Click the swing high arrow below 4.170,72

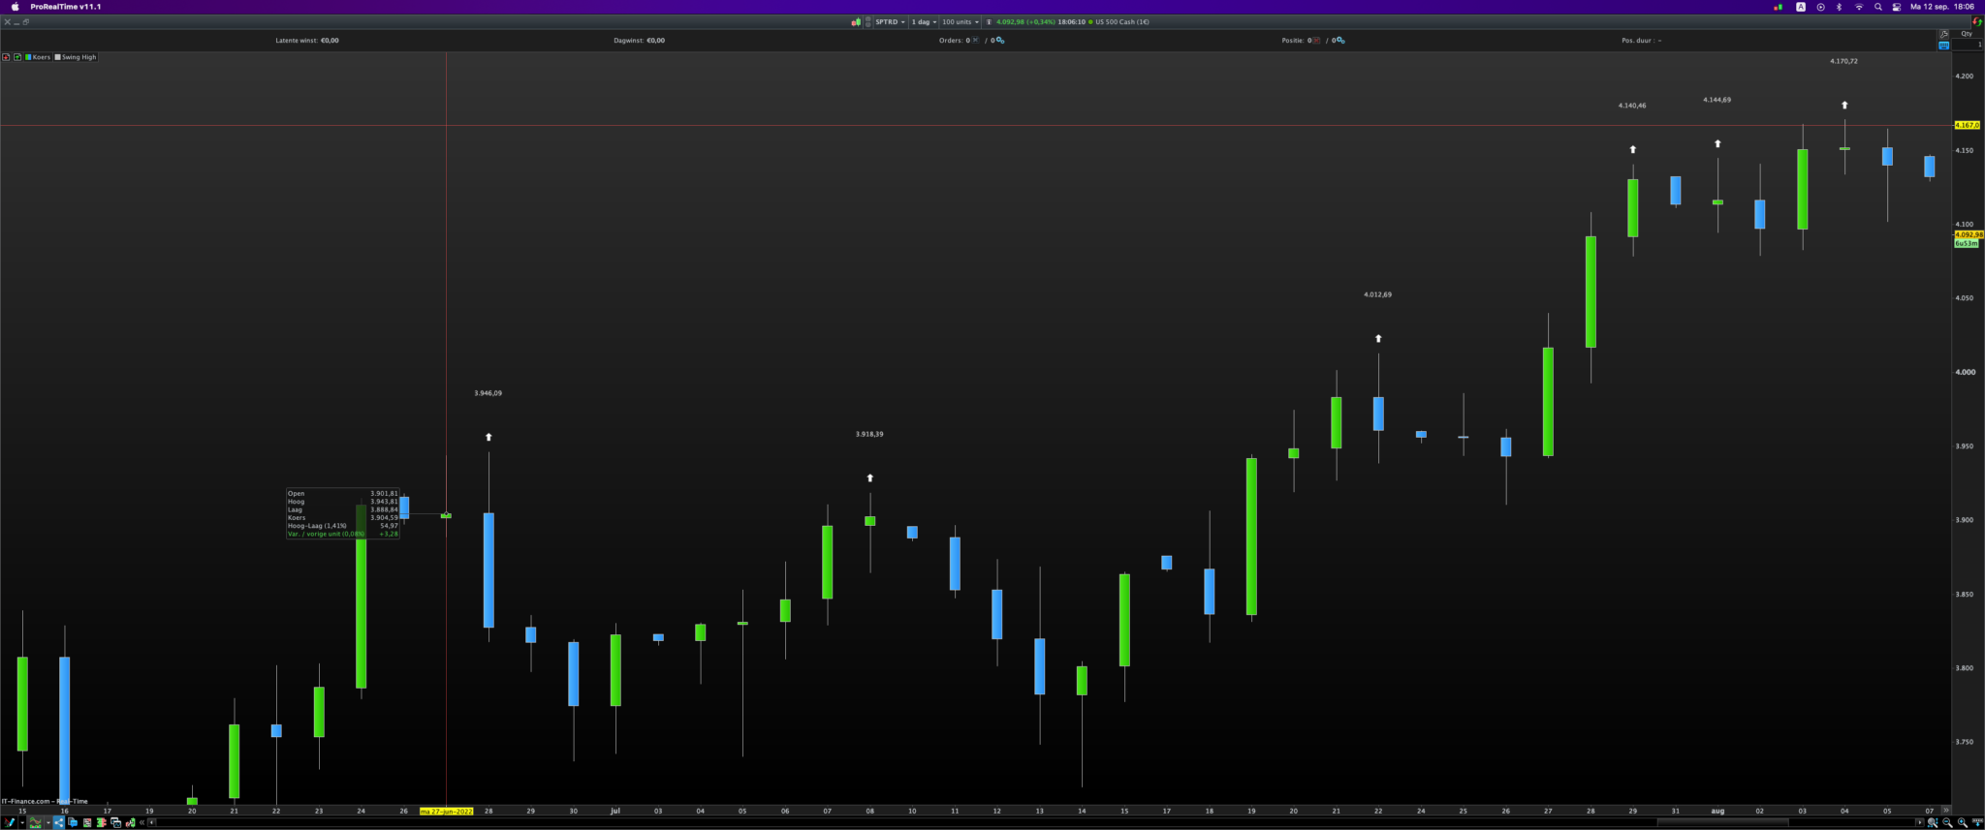coord(1844,105)
